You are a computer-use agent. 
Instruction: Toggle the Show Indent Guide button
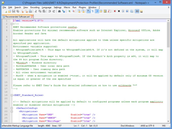coord(97,11)
